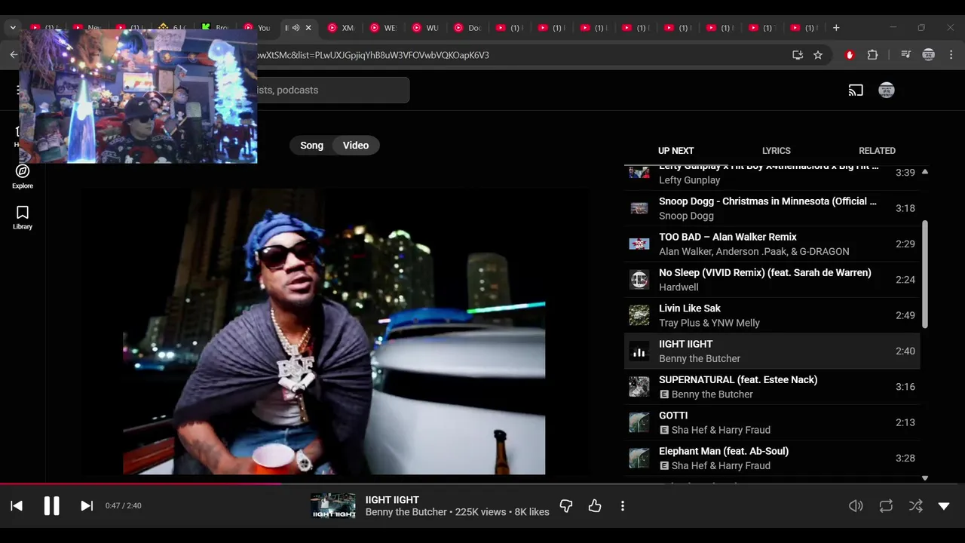965x543 pixels.
Task: Click the webcam overlay picture-in-picture
Action: point(138,96)
